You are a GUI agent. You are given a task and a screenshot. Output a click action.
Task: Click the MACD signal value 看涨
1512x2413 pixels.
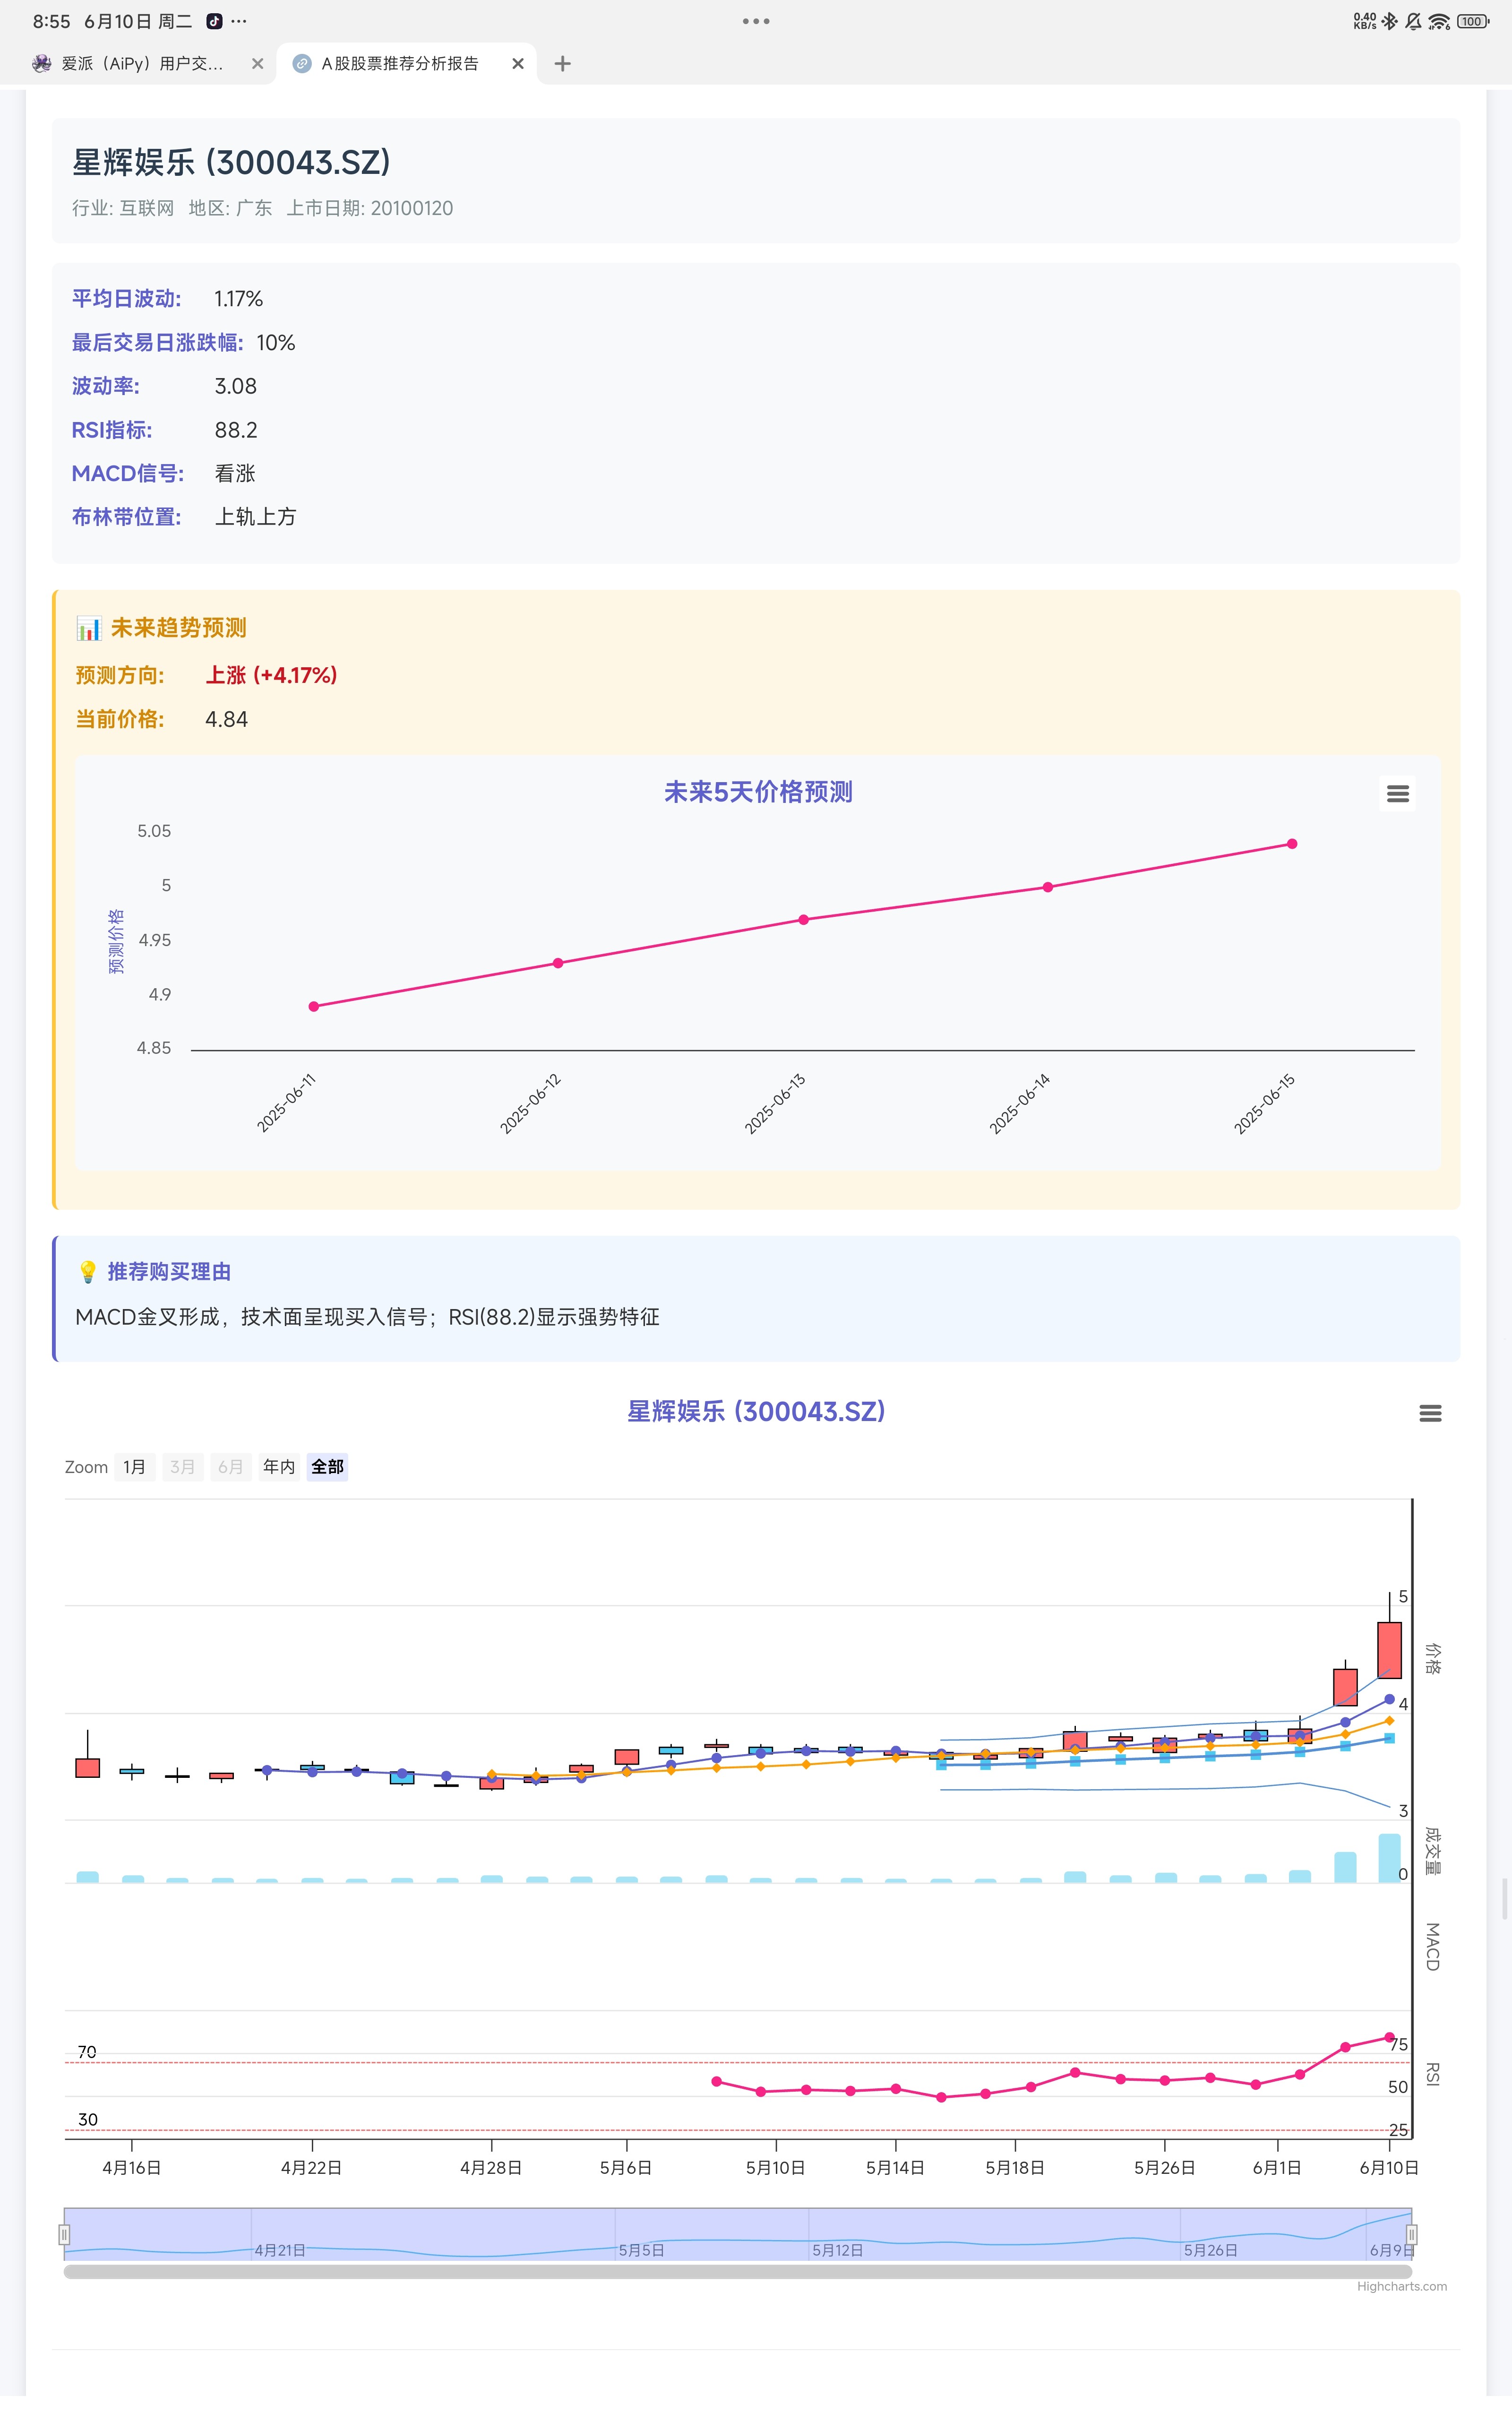(235, 473)
